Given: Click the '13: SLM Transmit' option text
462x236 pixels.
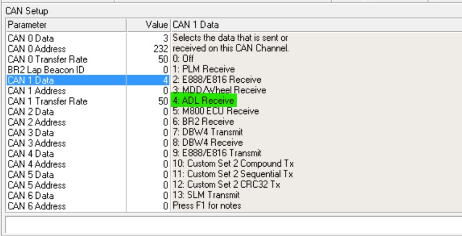Looking at the screenshot, I should coord(206,195).
